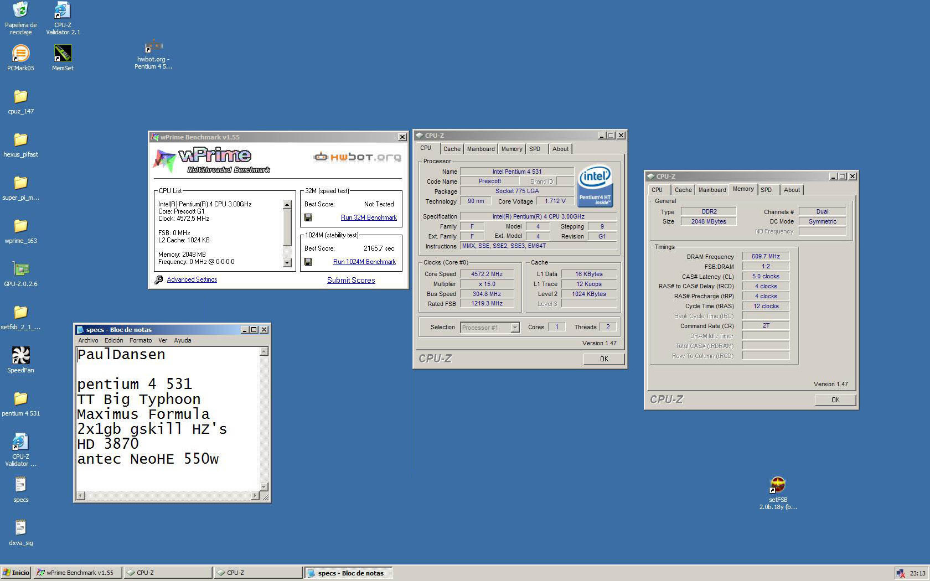Click Notepad vertical scrollbar up arrow
930x581 pixels.
(x=264, y=351)
